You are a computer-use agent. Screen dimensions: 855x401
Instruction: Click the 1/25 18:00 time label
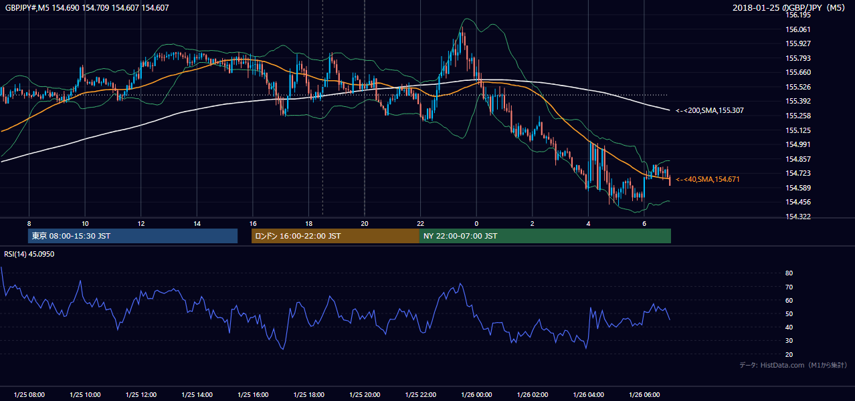[x=308, y=395]
